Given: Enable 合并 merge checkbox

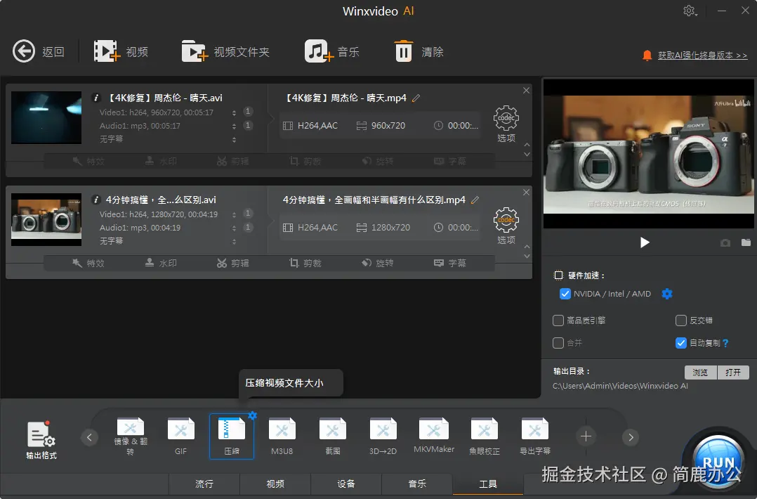Looking at the screenshot, I should click(x=558, y=342).
